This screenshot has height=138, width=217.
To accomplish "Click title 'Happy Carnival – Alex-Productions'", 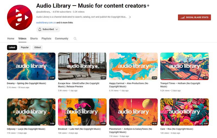I will (x=129, y=85).
